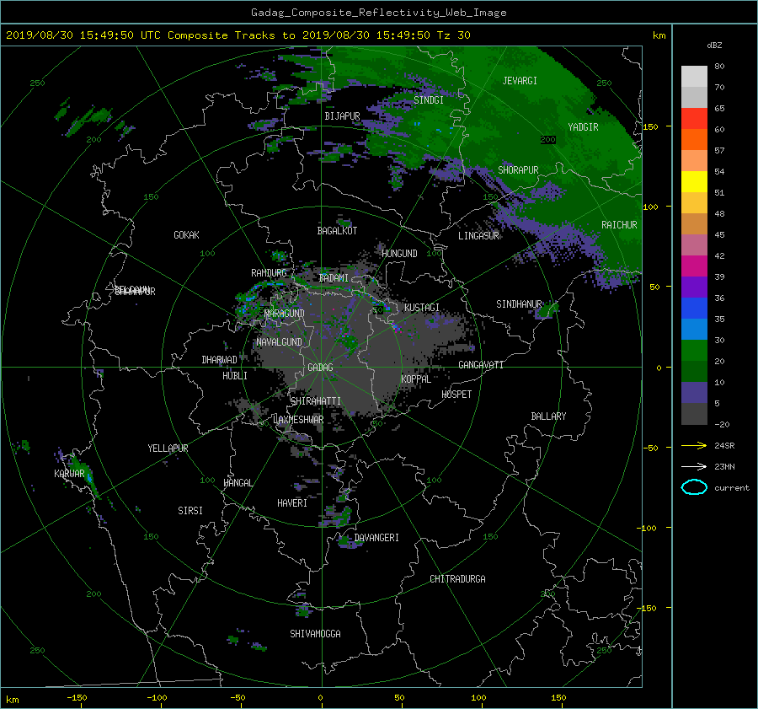Viewport: 758px width, 709px height.
Task: Select the YELLAPUR town label
Action: click(x=168, y=448)
